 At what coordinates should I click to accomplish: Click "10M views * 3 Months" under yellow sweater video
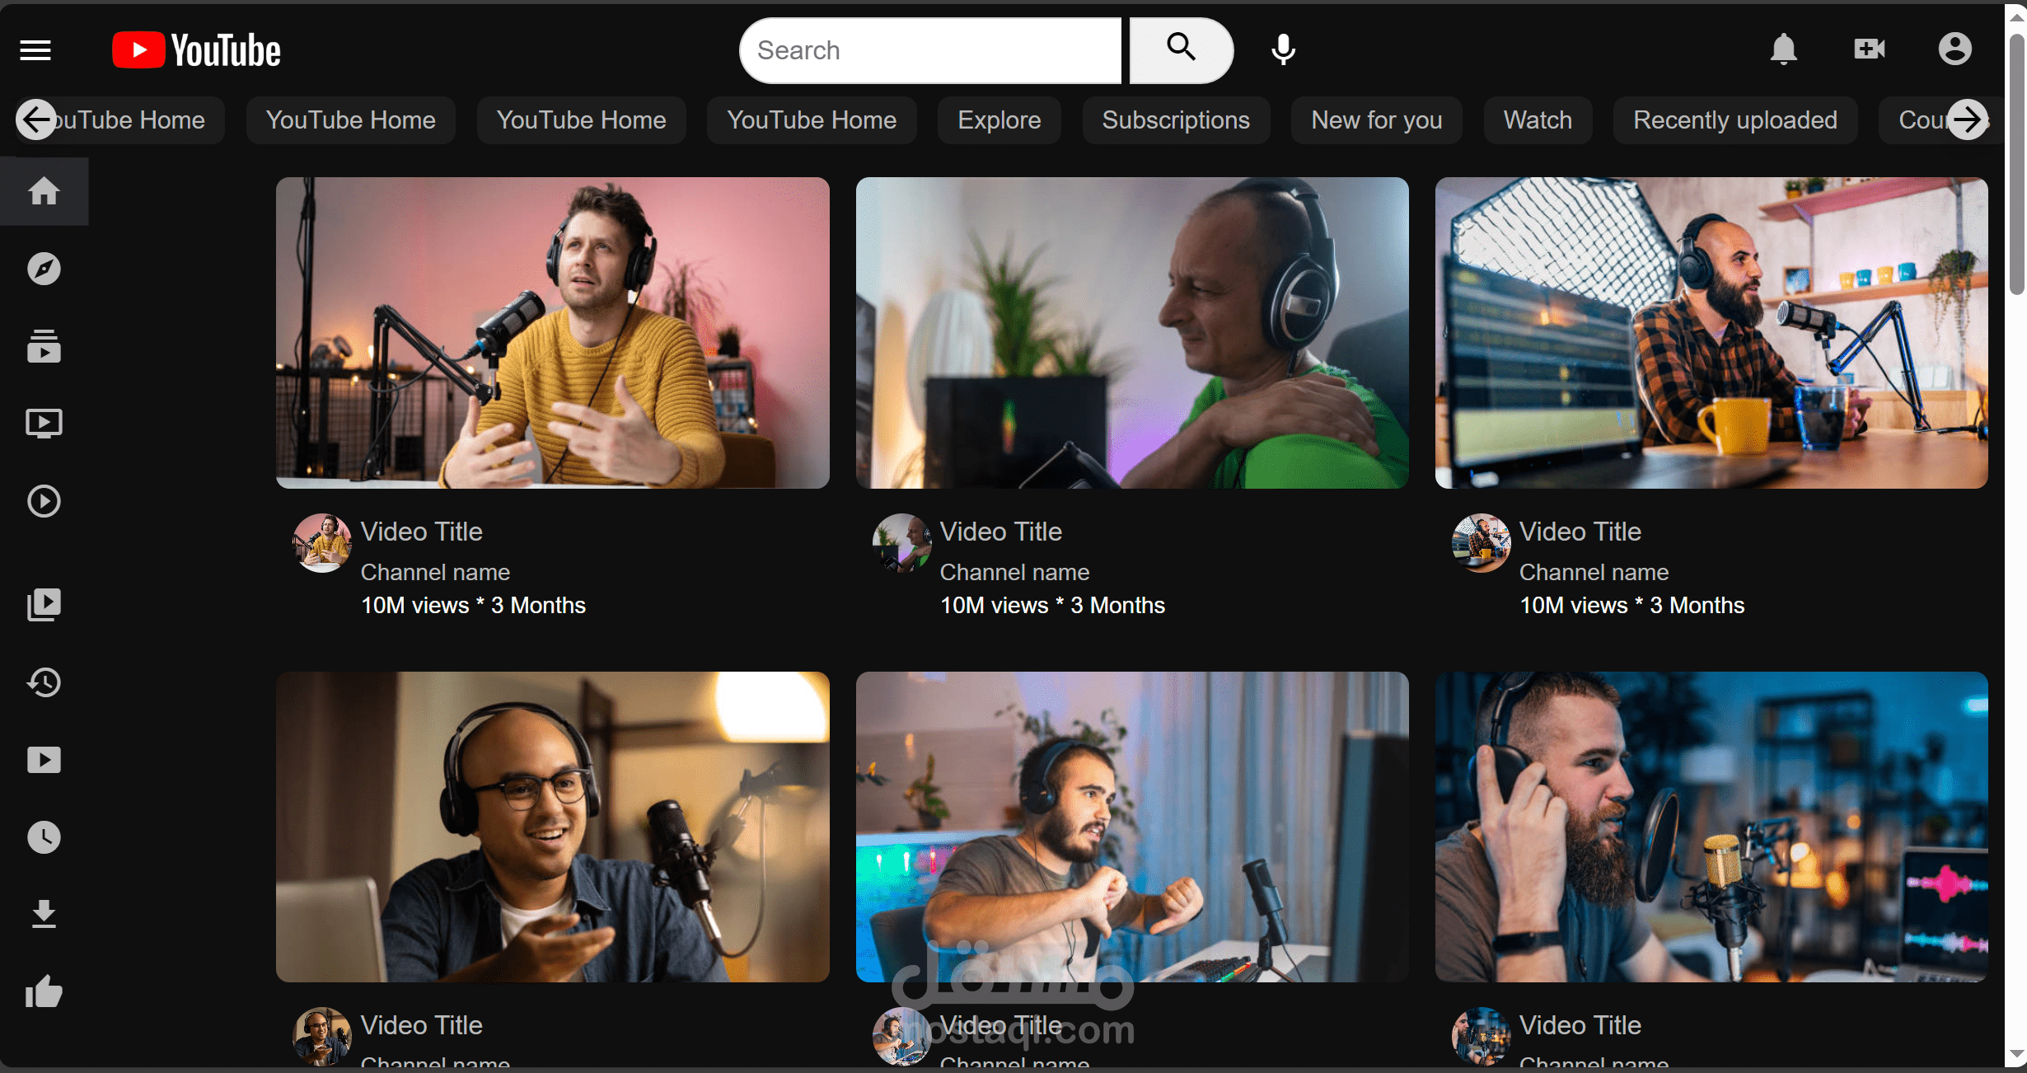[474, 606]
